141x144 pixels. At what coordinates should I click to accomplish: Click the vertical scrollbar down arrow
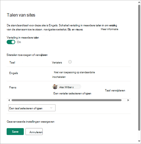139,141
